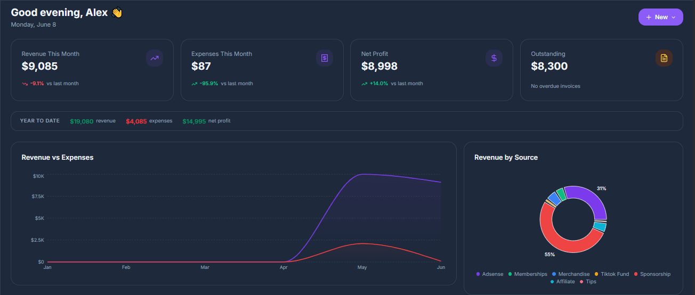695x295 pixels.
Task: Click the -95.9% expenses change
Action: click(x=209, y=84)
